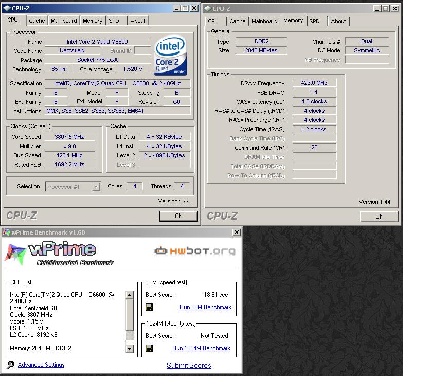This screenshot has width=432, height=376.
Task: Click the FSB:DRAM ratio value 1:1
Action: click(314, 92)
